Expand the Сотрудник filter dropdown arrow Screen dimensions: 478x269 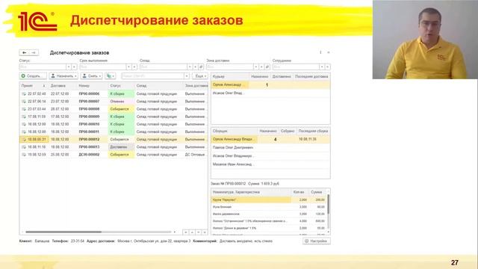tap(322, 67)
